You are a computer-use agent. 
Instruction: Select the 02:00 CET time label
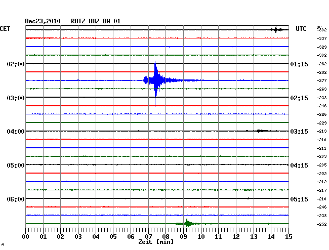pyautogui.click(x=16, y=64)
